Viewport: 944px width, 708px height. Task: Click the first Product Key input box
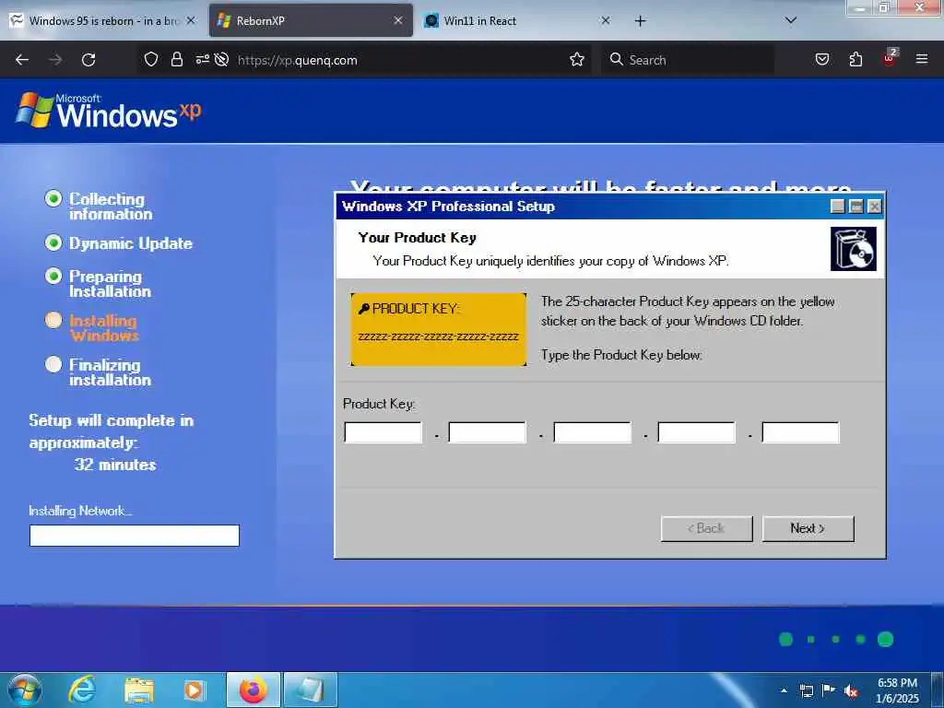click(383, 432)
